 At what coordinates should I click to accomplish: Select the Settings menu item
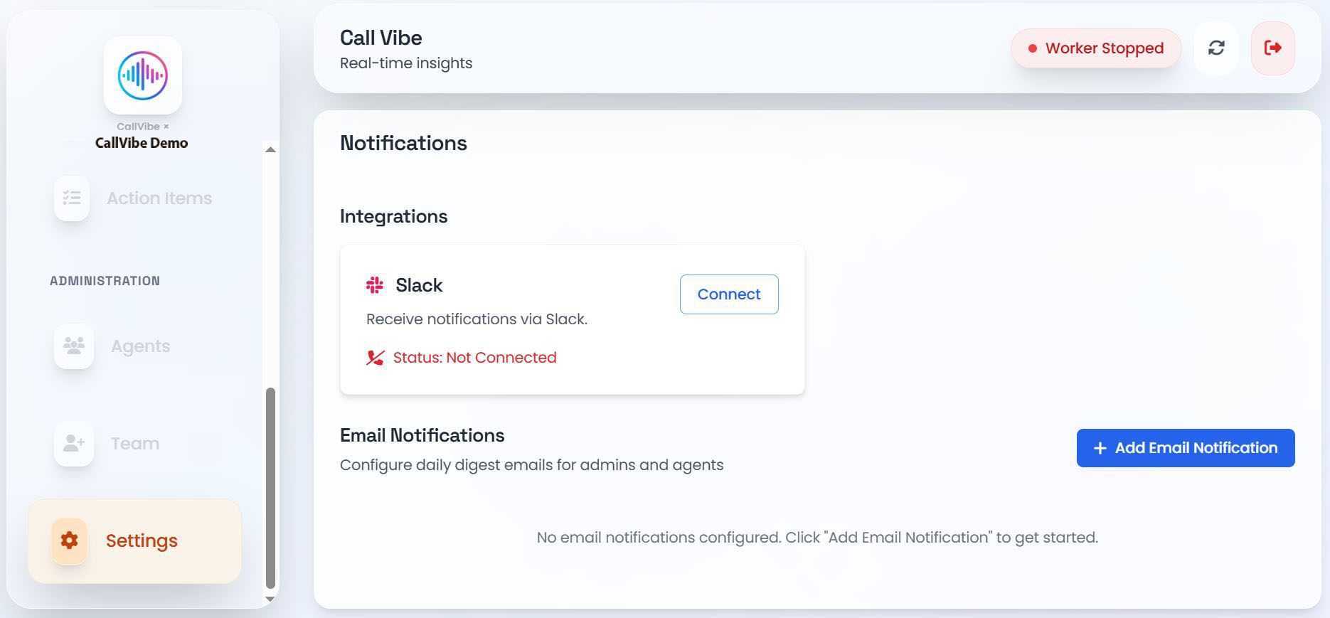pos(135,541)
